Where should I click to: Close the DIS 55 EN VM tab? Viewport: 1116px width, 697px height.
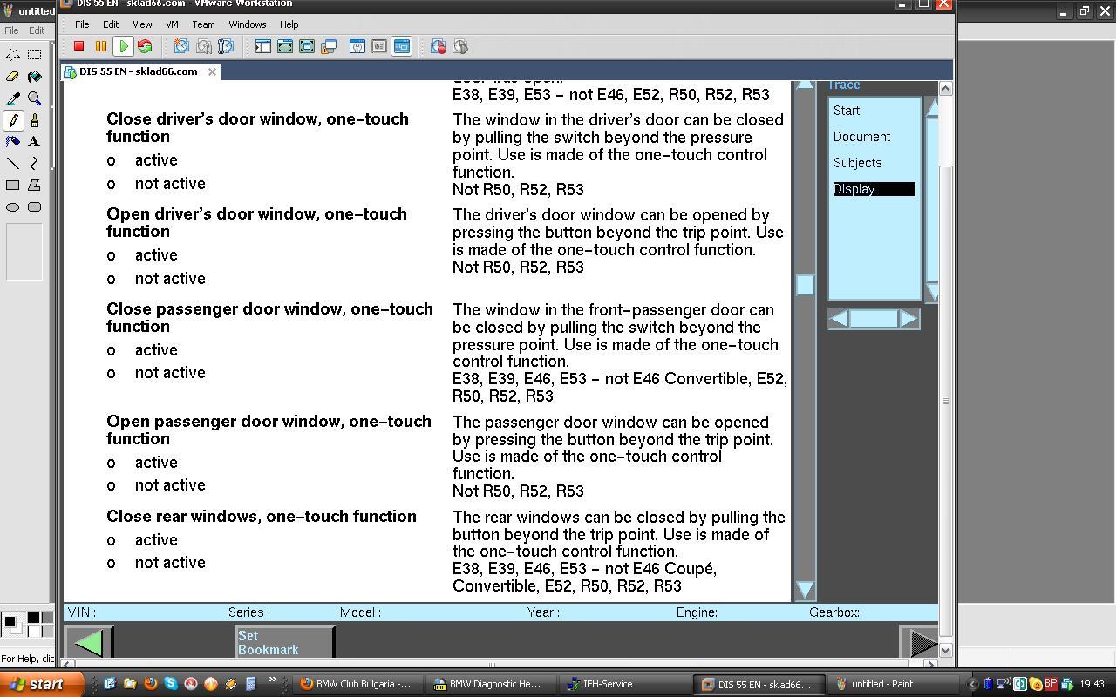[x=212, y=71]
